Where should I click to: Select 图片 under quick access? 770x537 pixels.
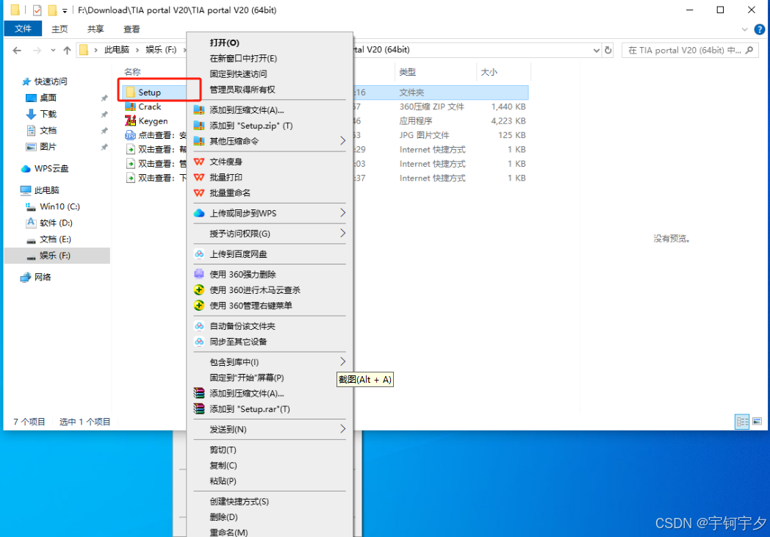tap(48, 147)
